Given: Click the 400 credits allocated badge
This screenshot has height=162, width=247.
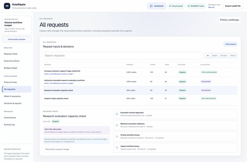Looking at the screenshot, I should [x=209, y=99].
